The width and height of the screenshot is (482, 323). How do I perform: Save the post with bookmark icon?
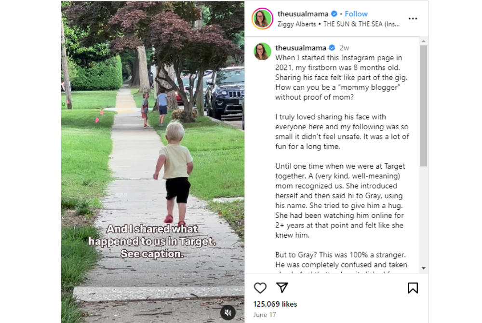coord(413,288)
